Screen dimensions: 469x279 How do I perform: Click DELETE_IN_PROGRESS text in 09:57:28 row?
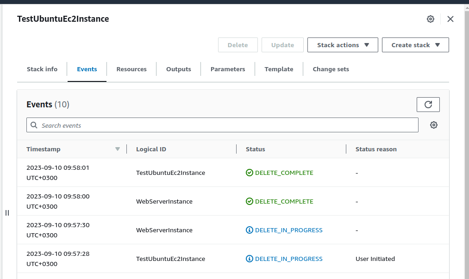pyautogui.click(x=288, y=259)
